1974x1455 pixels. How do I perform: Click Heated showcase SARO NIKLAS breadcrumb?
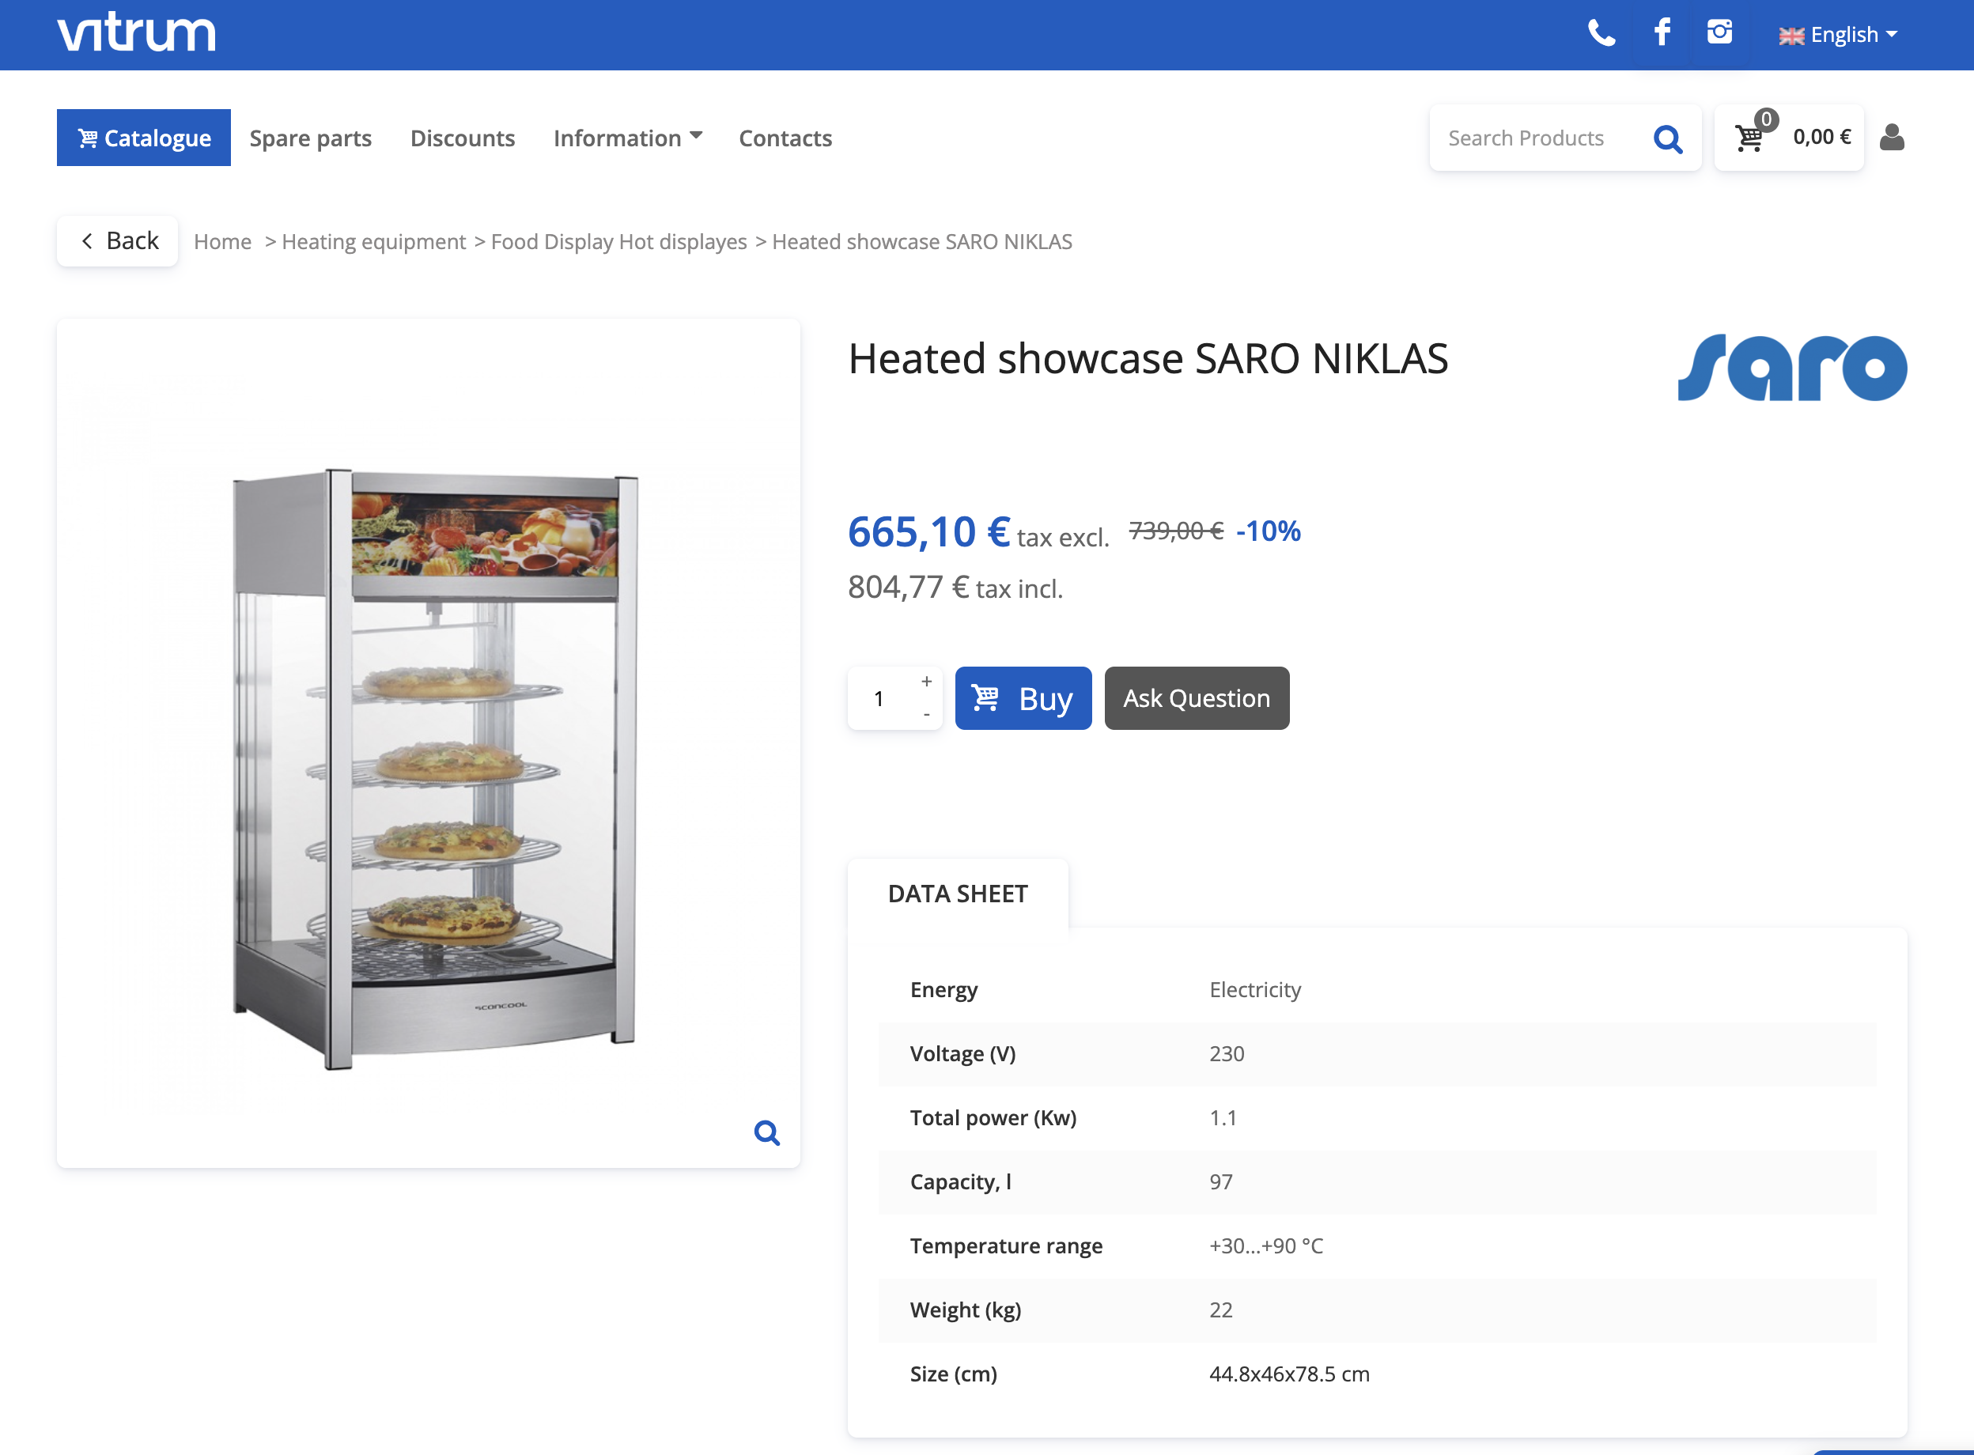point(921,241)
